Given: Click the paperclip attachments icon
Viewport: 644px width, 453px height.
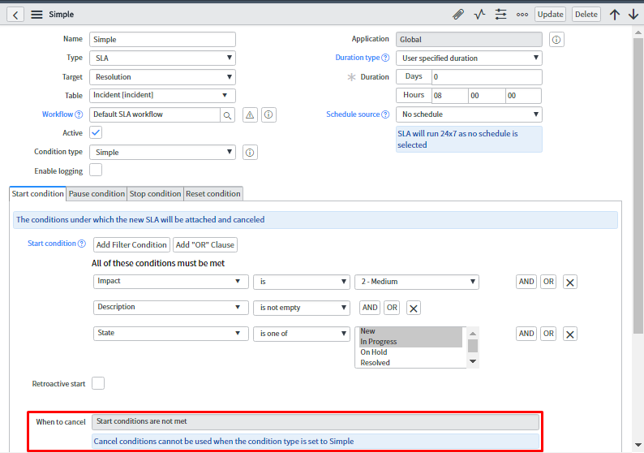Looking at the screenshot, I should (x=458, y=15).
